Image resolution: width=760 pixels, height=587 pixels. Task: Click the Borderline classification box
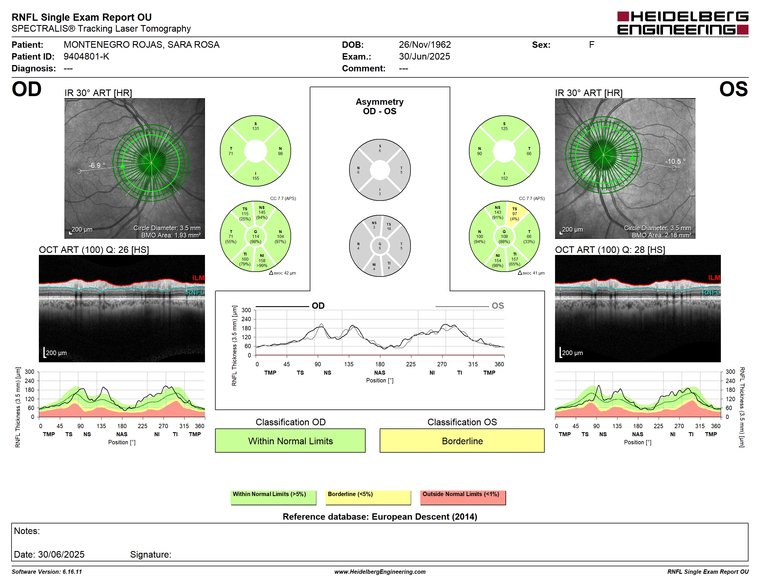point(462,441)
